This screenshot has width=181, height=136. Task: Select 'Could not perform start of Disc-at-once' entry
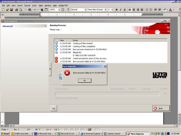tap(110, 59)
